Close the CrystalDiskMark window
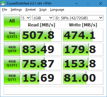 (101, 3)
